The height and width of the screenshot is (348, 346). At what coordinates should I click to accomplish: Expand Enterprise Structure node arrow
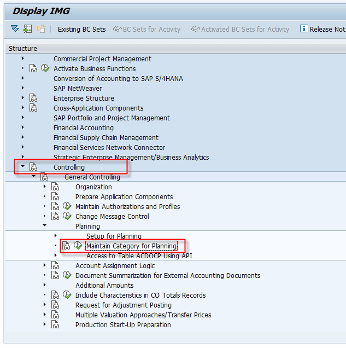(22, 98)
